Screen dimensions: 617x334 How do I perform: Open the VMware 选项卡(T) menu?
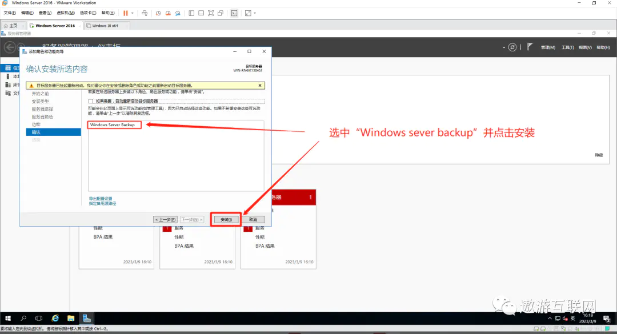pos(88,13)
